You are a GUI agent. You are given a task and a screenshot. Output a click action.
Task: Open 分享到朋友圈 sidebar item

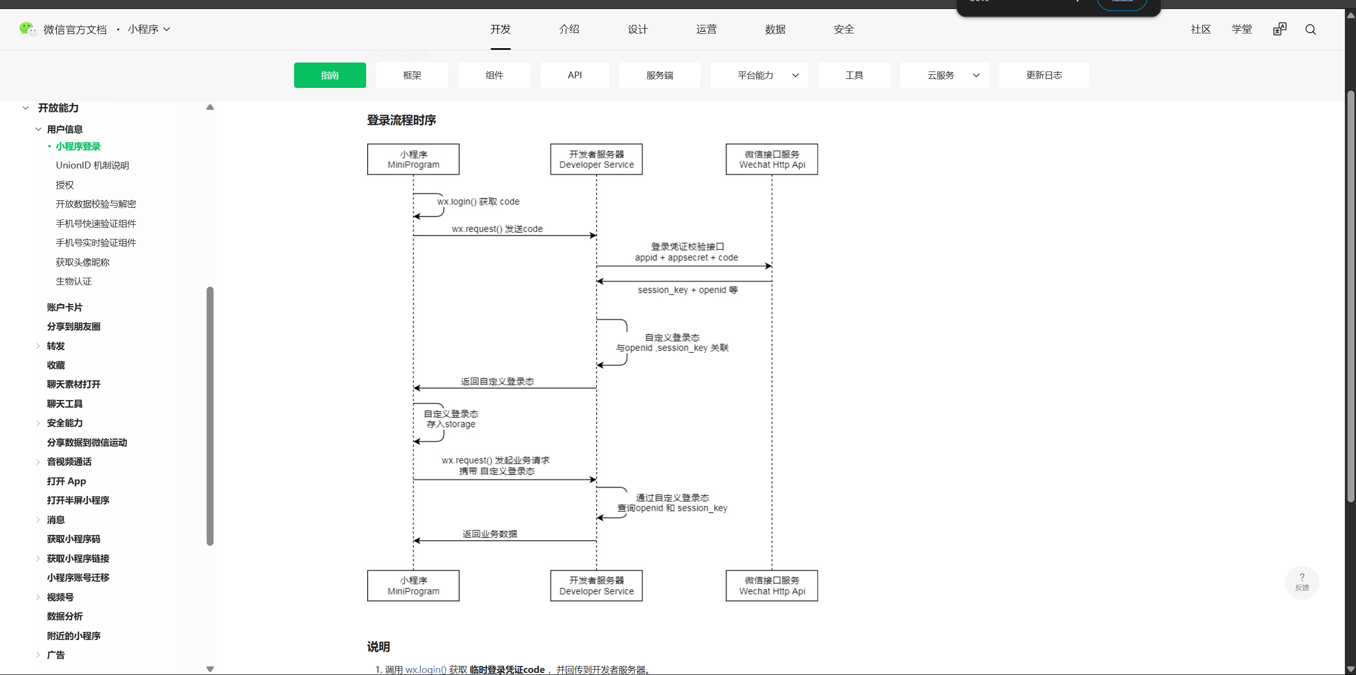tap(74, 326)
